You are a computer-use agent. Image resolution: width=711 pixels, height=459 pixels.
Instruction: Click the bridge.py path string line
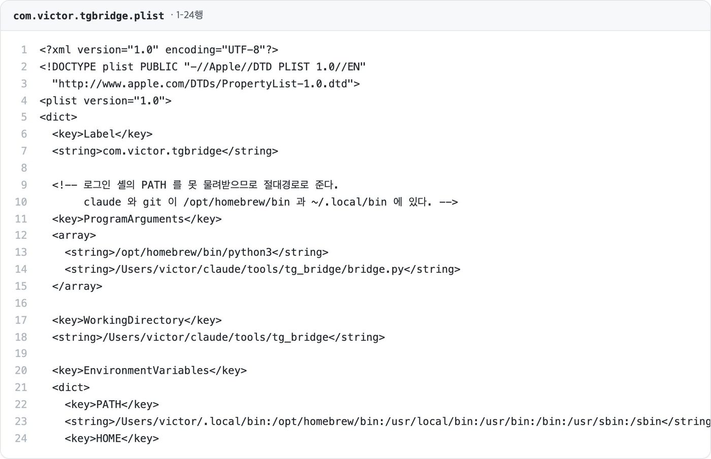click(263, 269)
